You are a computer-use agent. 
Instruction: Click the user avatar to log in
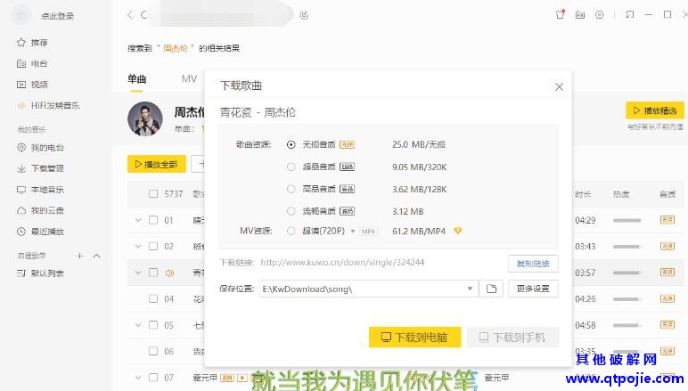21,15
